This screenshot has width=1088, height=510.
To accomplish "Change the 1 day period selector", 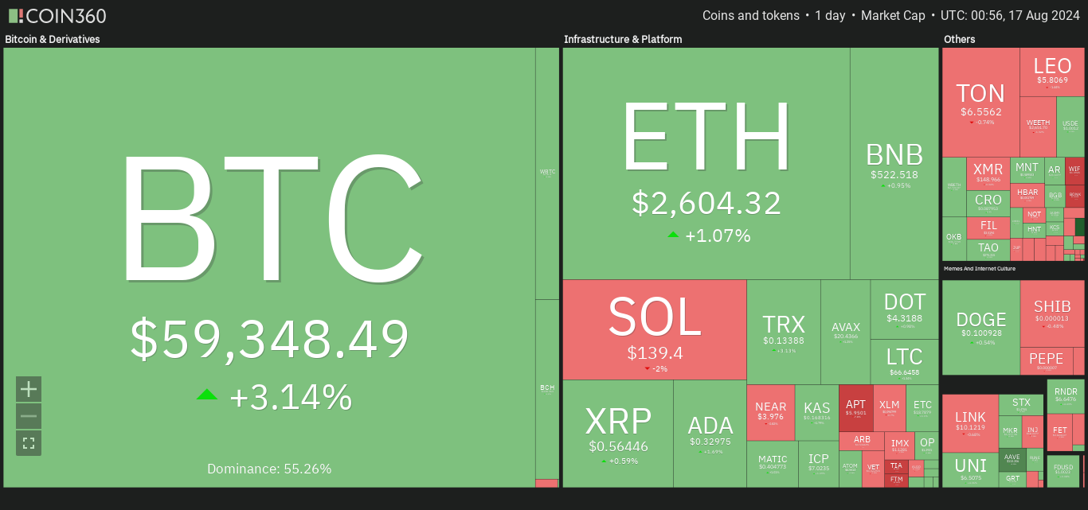I will point(829,15).
